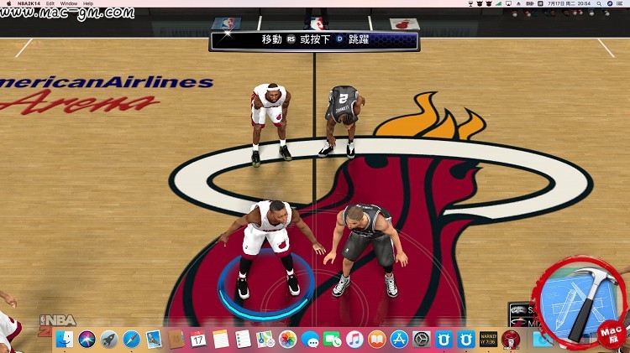
Task: Open the Mail stamp icon in Dock
Action: click(x=154, y=340)
